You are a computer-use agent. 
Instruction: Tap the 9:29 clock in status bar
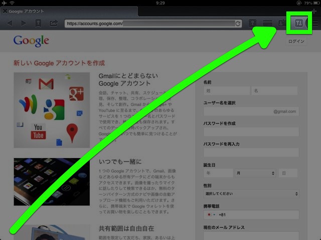pyautogui.click(x=160, y=3)
